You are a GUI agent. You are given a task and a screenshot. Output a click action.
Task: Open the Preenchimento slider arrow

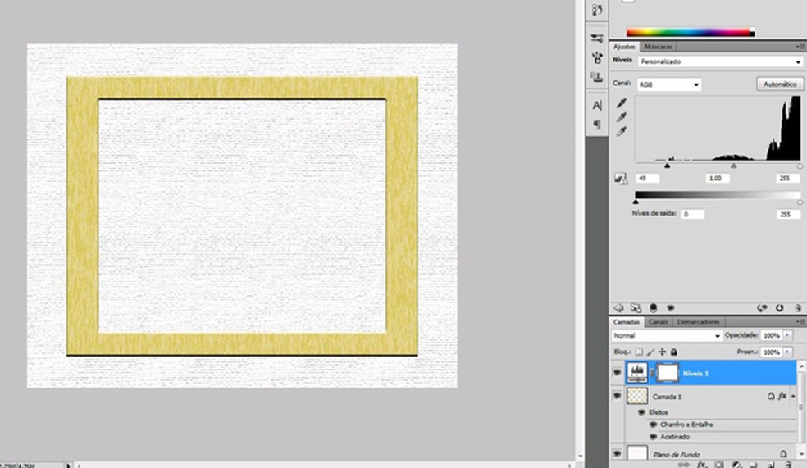pos(787,352)
